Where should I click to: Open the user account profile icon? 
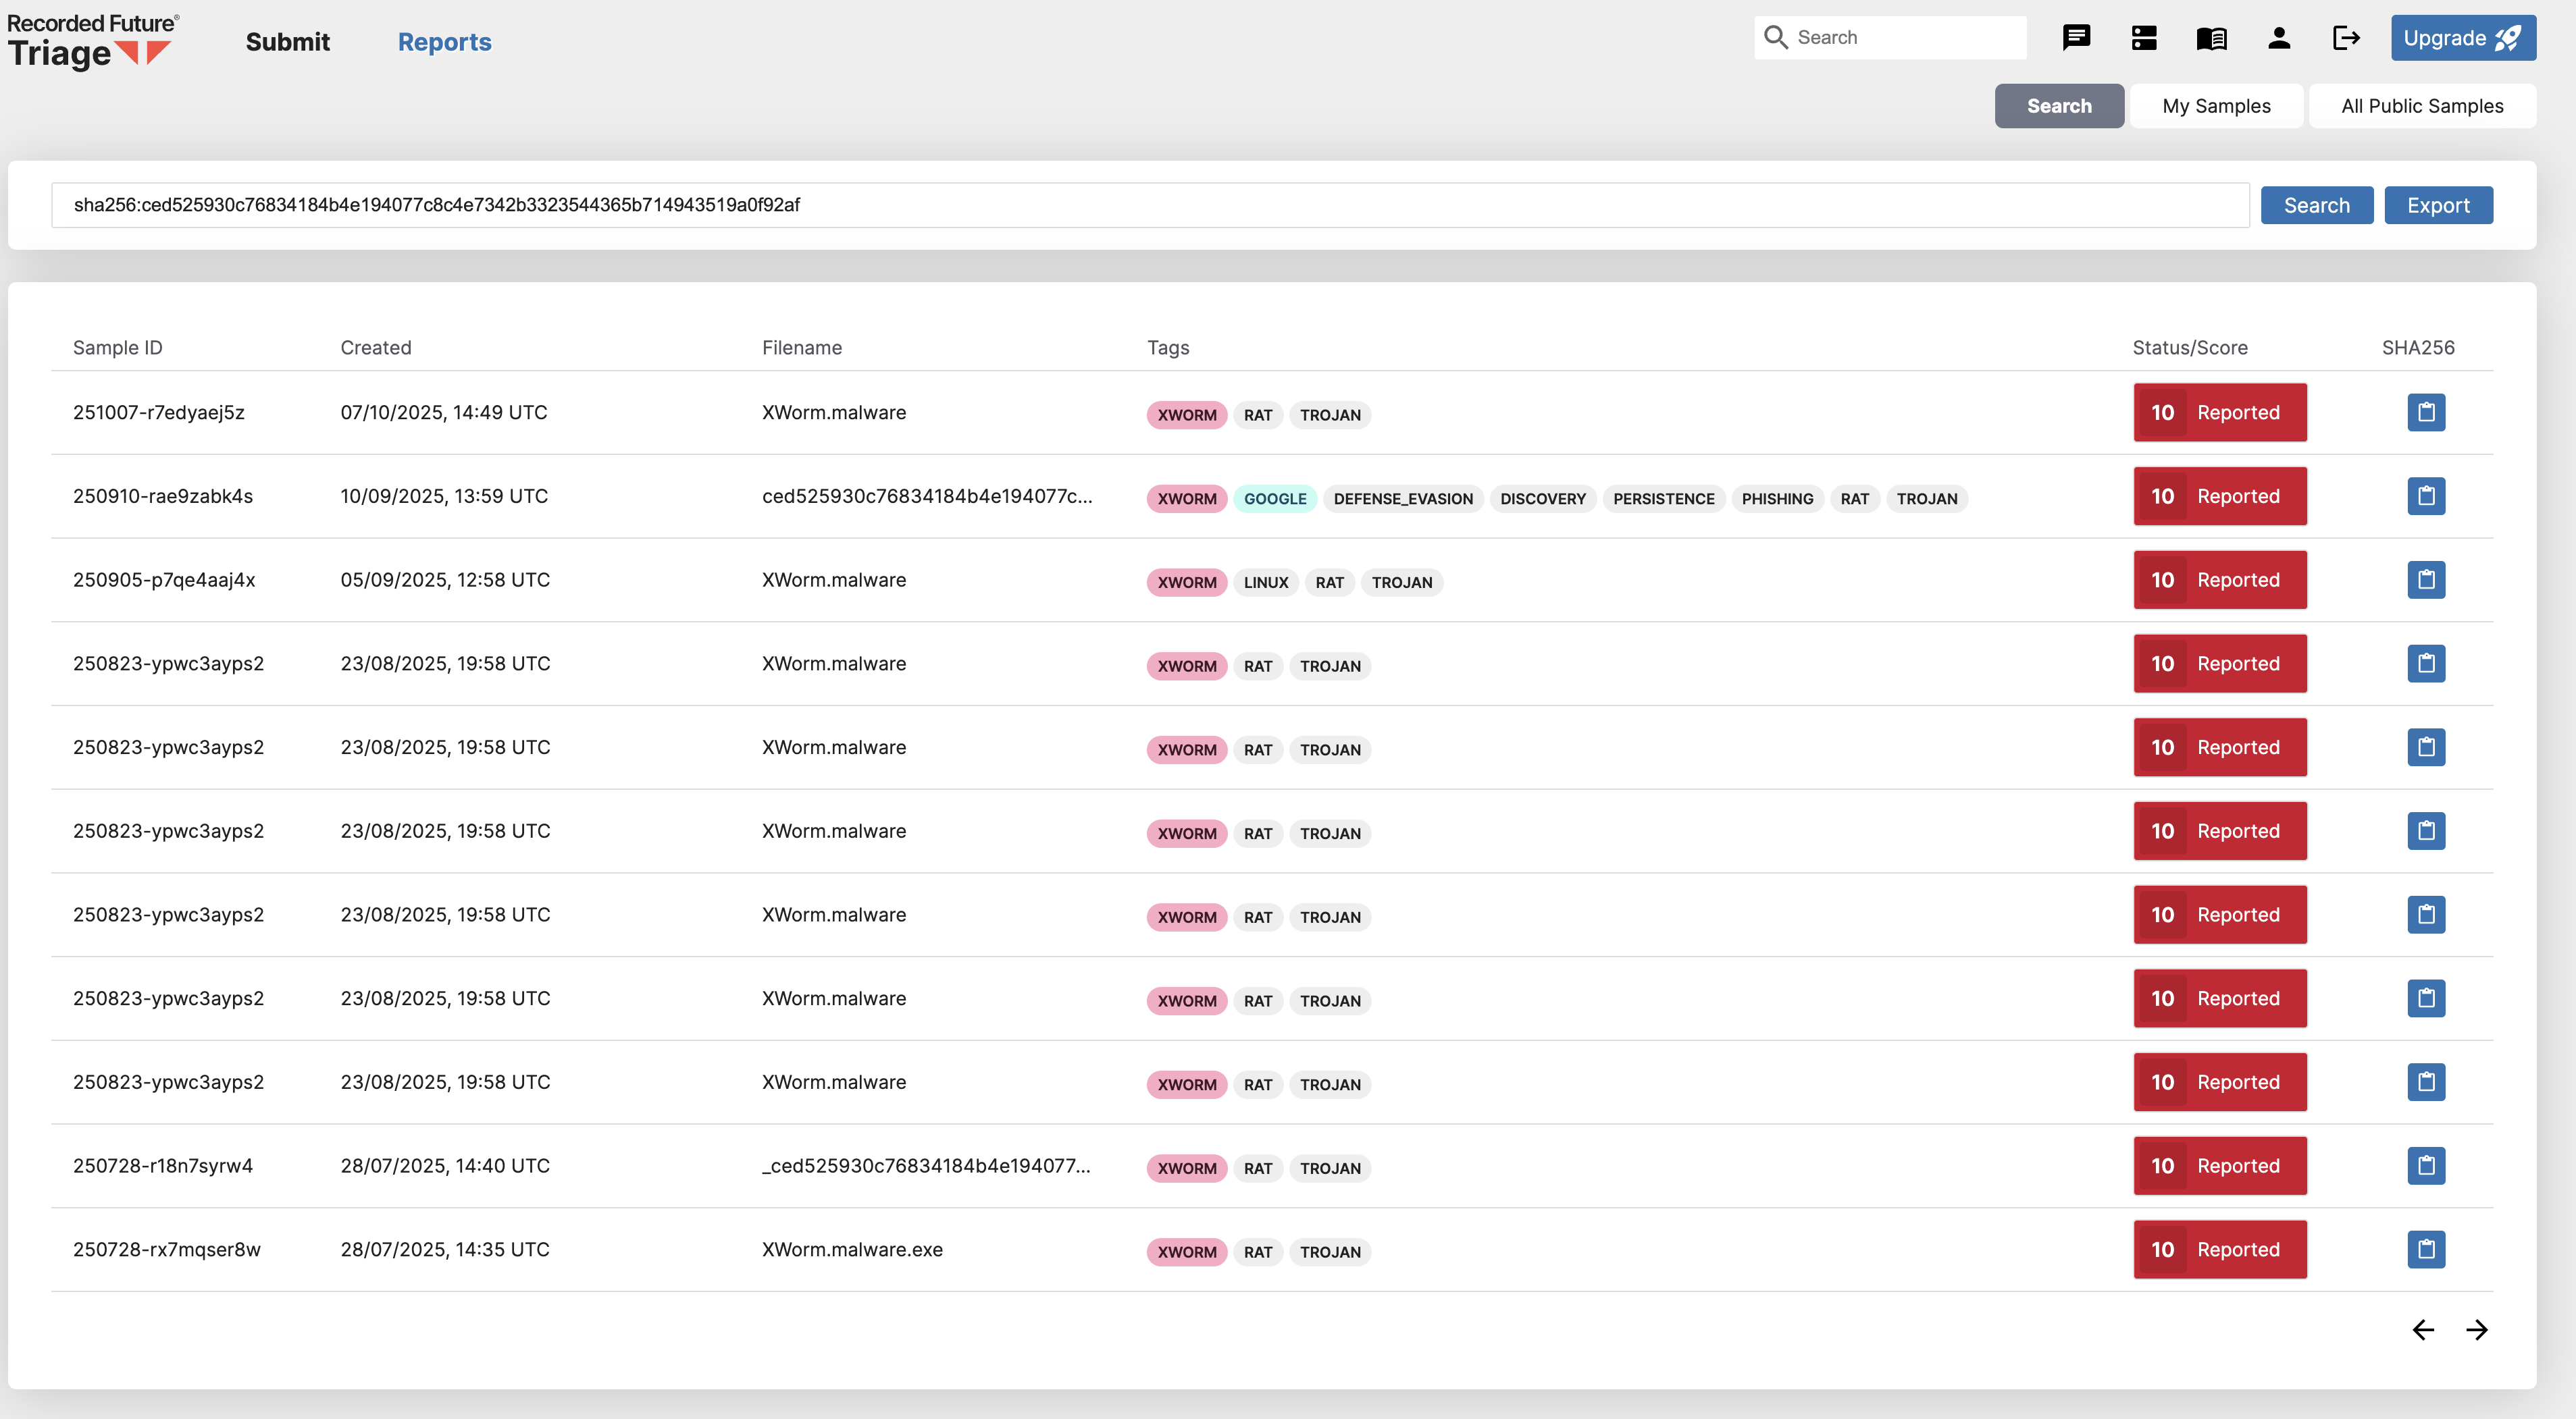2279,38
